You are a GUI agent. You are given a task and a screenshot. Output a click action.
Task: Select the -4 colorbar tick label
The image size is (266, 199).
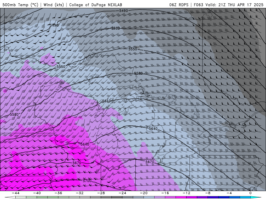click(x=229, y=193)
